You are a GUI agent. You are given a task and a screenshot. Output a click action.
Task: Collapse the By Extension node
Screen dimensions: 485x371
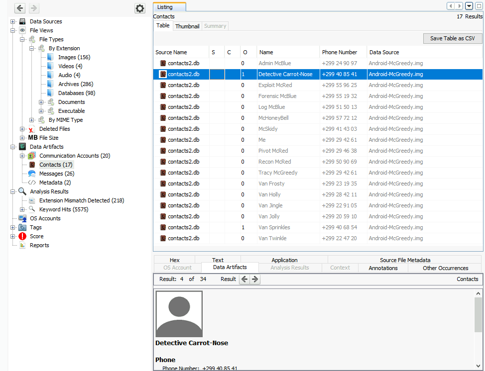click(31, 49)
